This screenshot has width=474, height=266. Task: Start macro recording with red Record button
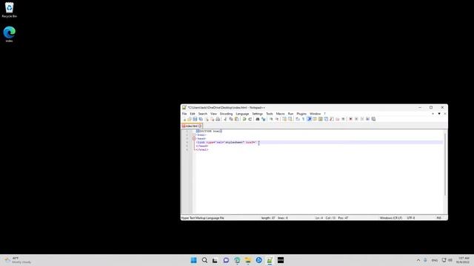click(x=350, y=119)
